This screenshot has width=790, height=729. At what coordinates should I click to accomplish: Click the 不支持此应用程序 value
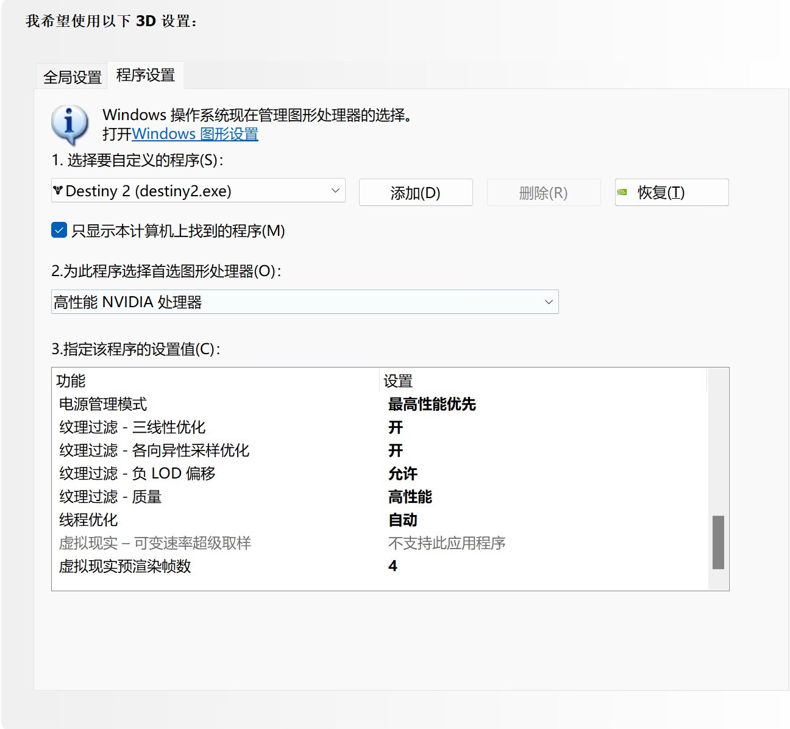coord(447,543)
